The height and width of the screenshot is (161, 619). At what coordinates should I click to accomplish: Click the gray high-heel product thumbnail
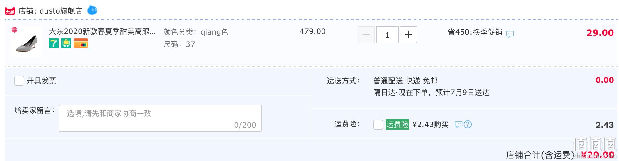coord(26,41)
